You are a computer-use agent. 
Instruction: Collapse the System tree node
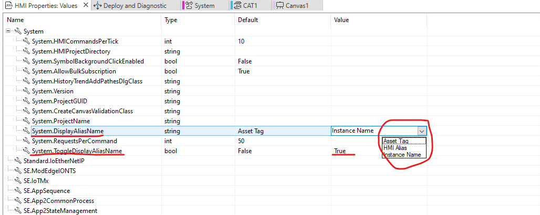8,31
